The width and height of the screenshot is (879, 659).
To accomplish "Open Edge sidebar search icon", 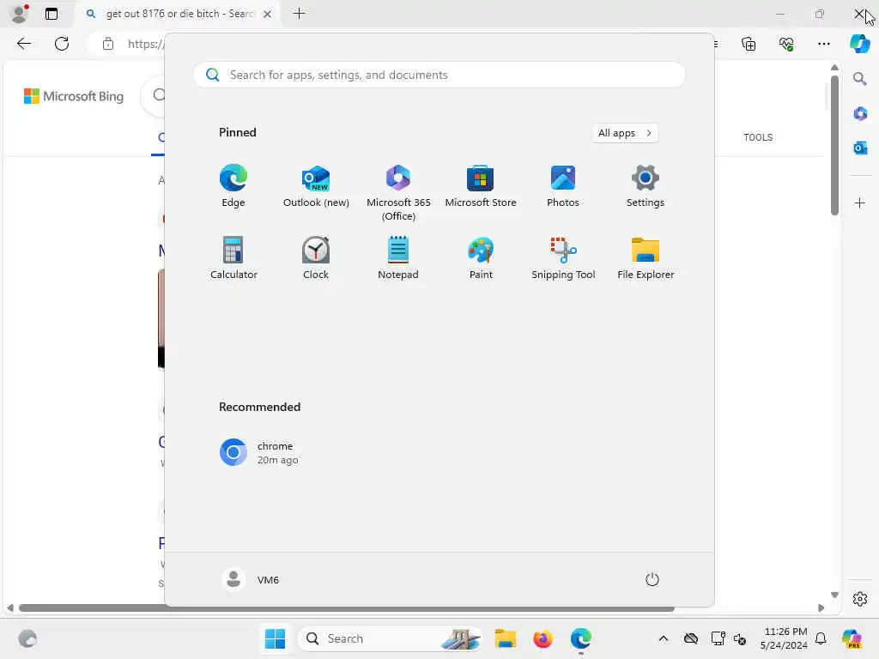I will pyautogui.click(x=860, y=78).
